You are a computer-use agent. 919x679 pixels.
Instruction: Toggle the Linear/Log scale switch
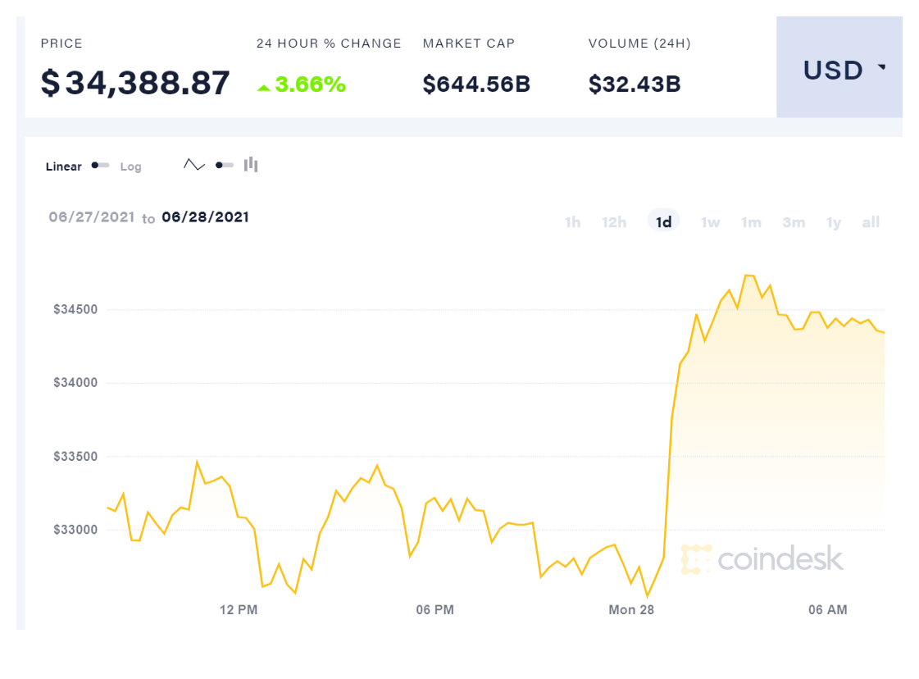coord(101,166)
